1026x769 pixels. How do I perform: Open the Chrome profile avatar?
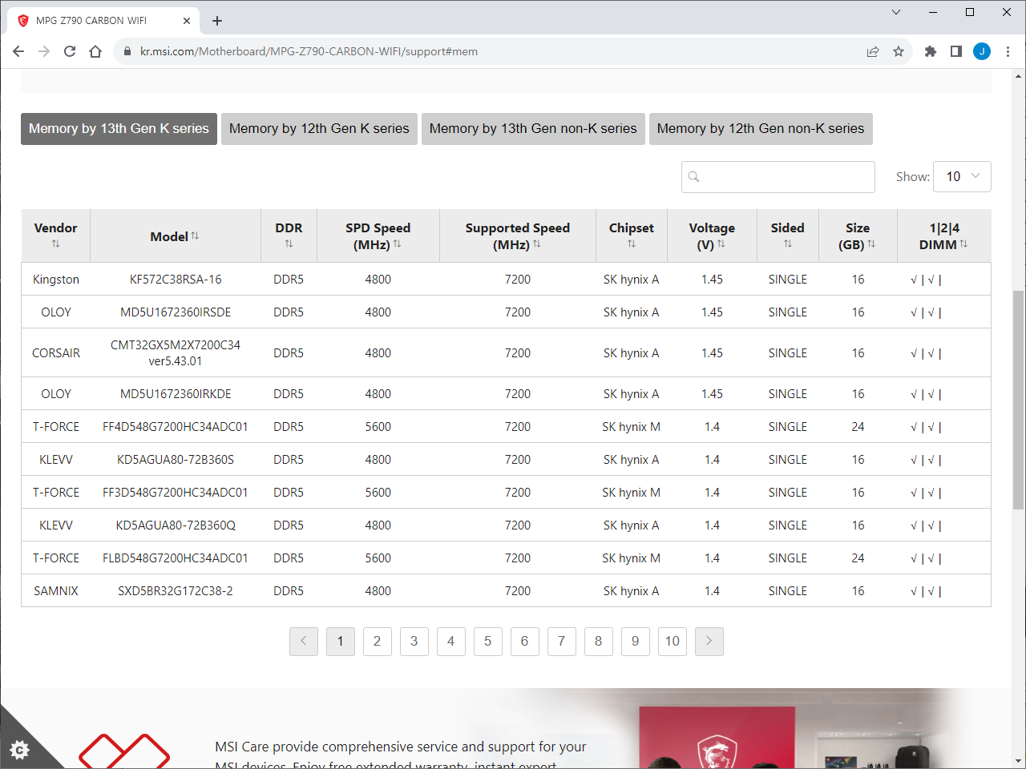982,51
